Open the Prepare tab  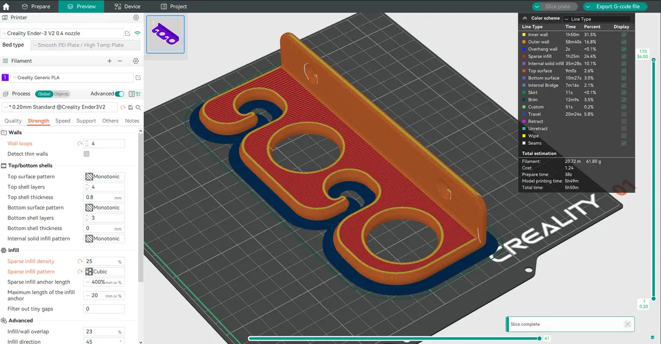[x=36, y=7]
